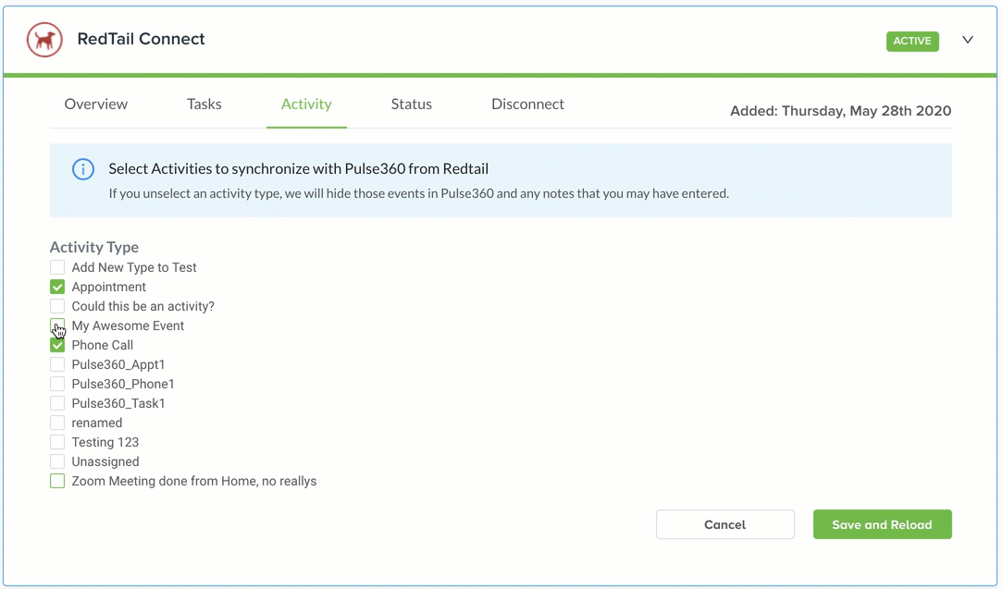This screenshot has height=589, width=1003.
Task: Click the RedTail dog logo icon
Action: tap(44, 40)
